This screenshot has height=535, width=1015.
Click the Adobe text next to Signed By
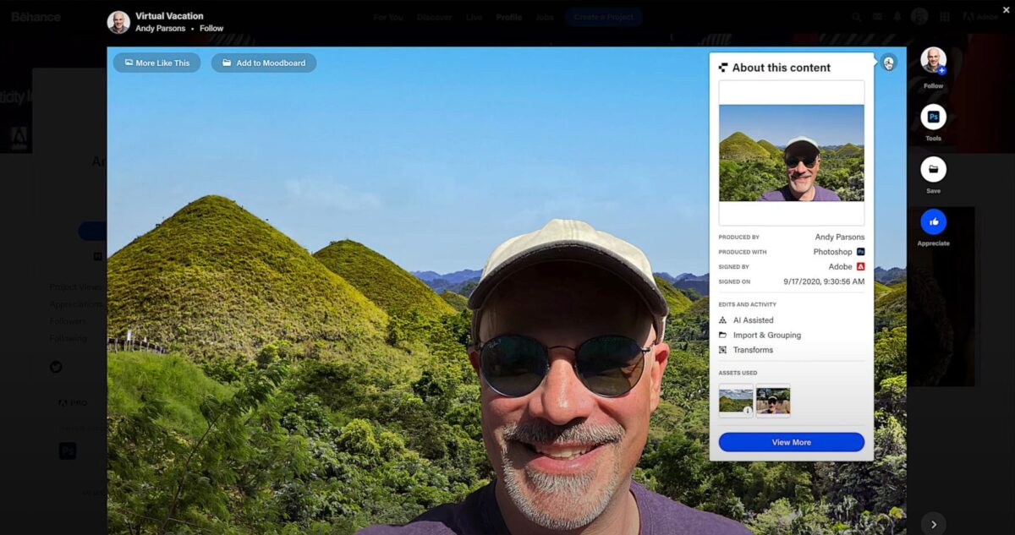(x=841, y=266)
